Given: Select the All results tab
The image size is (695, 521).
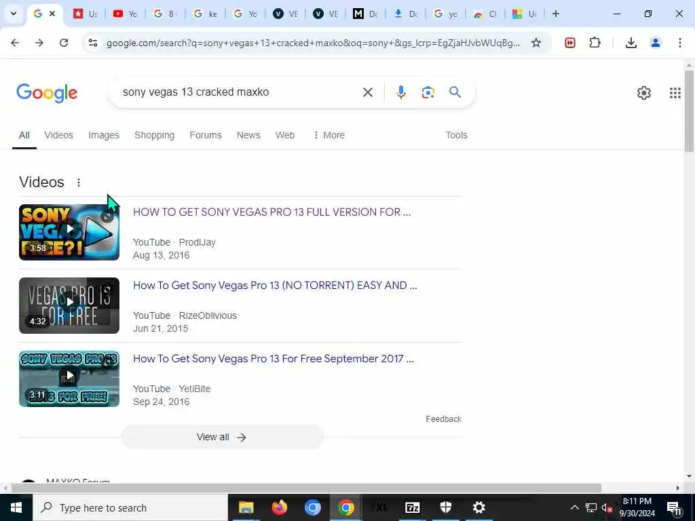Looking at the screenshot, I should click(24, 135).
